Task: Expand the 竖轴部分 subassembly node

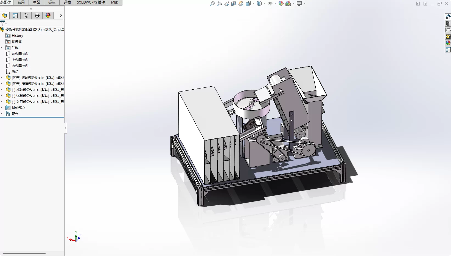Action: point(1,78)
